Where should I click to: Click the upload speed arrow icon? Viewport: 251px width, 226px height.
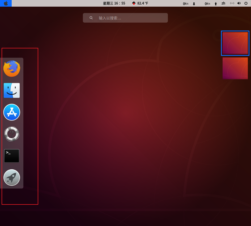(x=216, y=4)
